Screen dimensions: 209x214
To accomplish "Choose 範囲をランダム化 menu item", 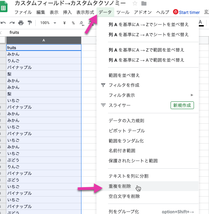I will [147, 141].
